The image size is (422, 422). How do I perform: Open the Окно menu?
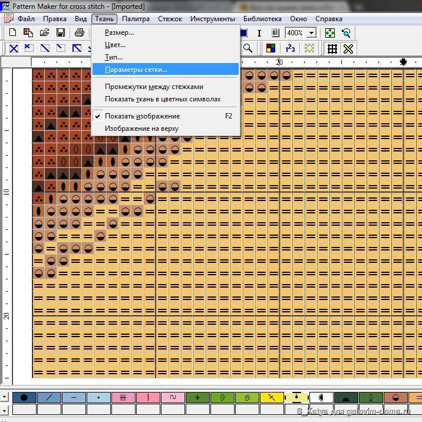tap(298, 19)
